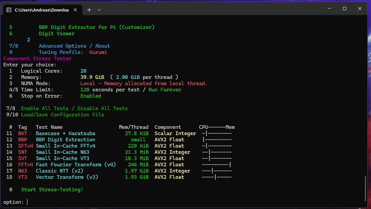Maximize the terminal window

click(x=345, y=9)
